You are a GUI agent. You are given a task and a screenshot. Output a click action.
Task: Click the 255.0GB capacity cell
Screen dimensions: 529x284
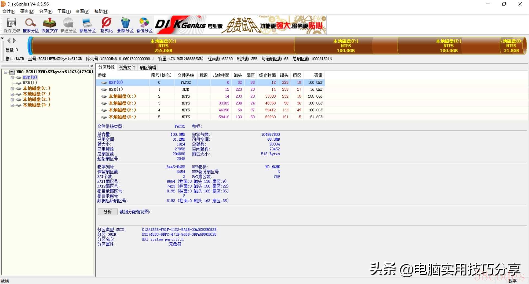[x=315, y=96]
